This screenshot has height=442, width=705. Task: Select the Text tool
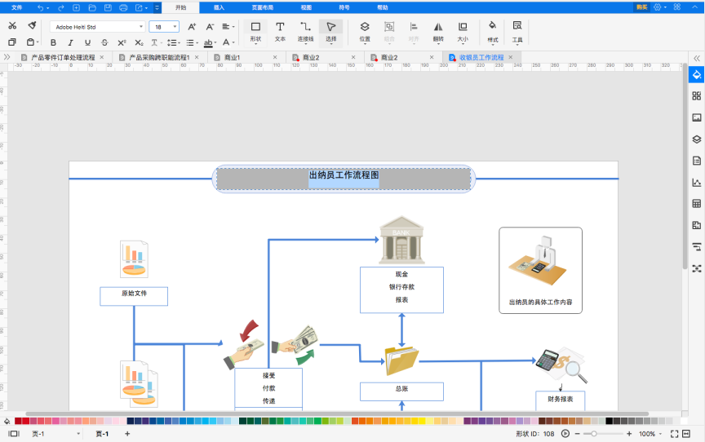click(280, 33)
